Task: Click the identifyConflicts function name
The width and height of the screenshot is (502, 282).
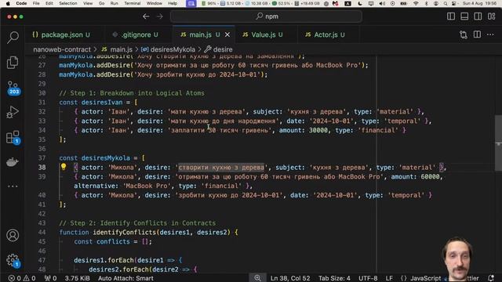Action: (124, 232)
